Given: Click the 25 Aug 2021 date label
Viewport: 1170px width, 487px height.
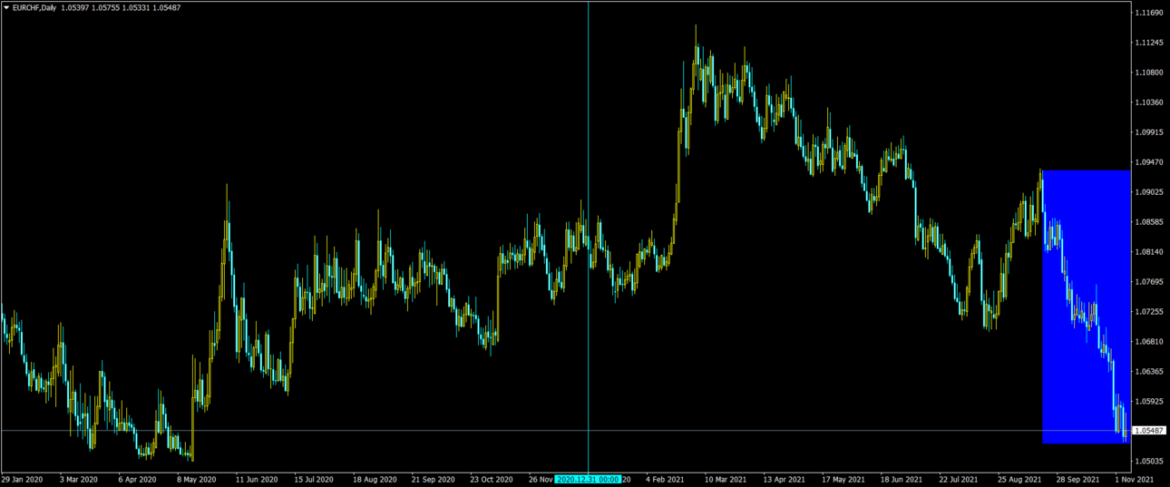Looking at the screenshot, I should (1019, 479).
